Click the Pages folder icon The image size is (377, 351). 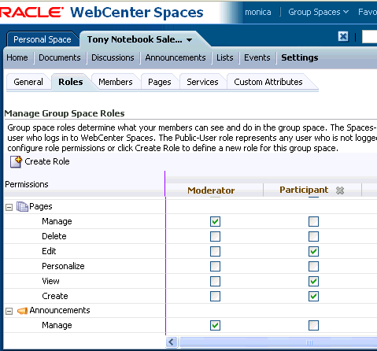[x=22, y=206]
